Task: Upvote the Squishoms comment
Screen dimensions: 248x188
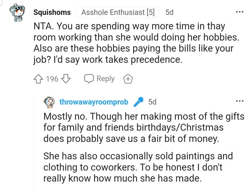Action: click(x=38, y=79)
